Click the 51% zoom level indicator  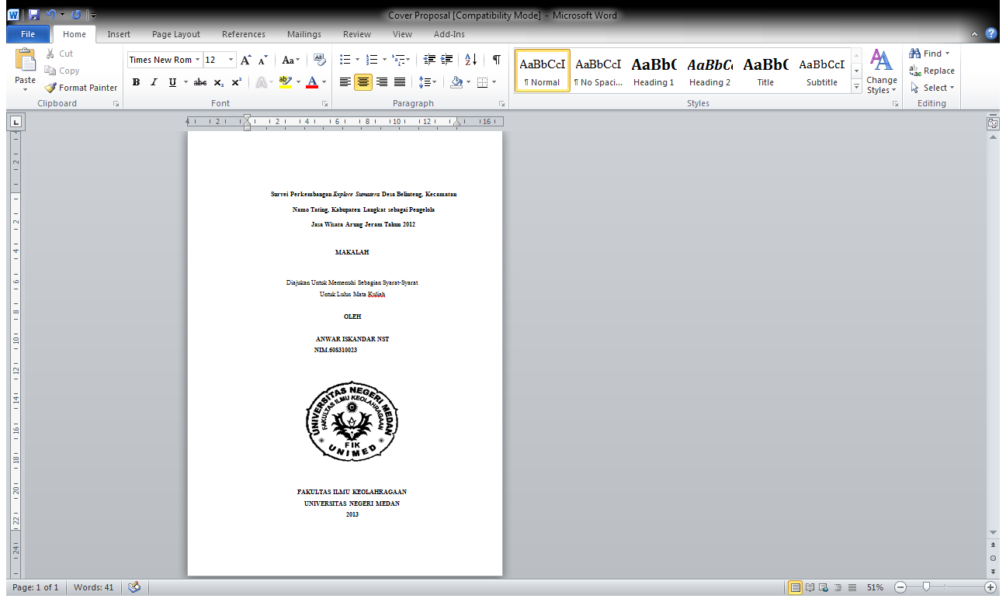875,587
